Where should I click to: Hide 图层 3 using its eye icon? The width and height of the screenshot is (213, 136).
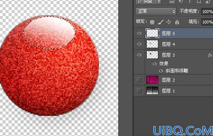coord(139,55)
